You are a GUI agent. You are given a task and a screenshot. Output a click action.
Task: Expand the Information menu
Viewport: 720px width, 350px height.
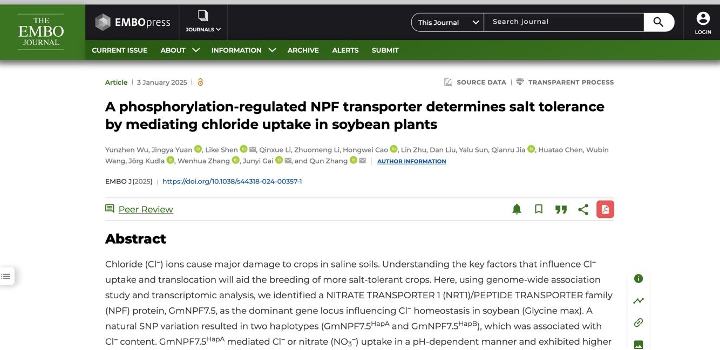point(243,50)
